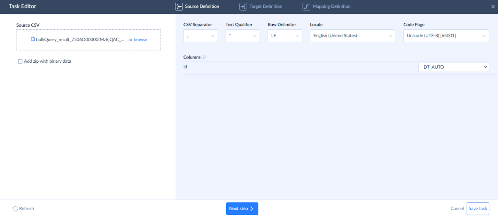Click the Save task button
Image resolution: width=498 pixels, height=217 pixels.
(478, 209)
